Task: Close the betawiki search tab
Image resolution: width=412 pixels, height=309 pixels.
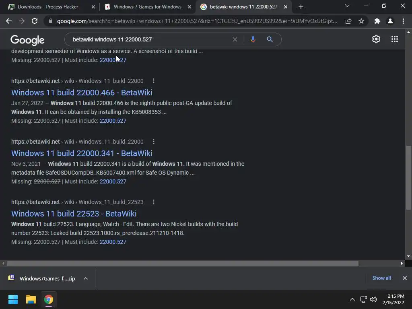Action: point(286,7)
